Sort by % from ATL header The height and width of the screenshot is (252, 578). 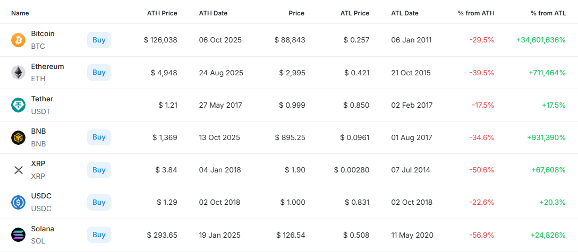point(548,13)
